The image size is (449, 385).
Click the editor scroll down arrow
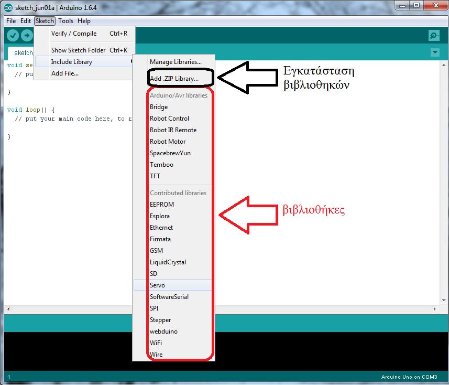click(444, 301)
